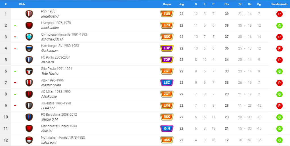Click the green G form indicator for Liverpool
Viewport: 290px width, 146px height.
[x=279, y=25]
